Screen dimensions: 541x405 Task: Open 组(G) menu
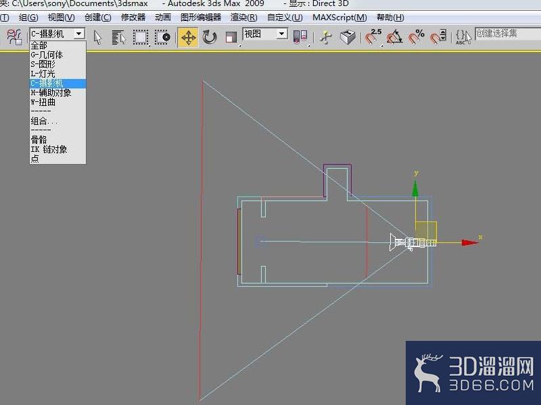[28, 18]
